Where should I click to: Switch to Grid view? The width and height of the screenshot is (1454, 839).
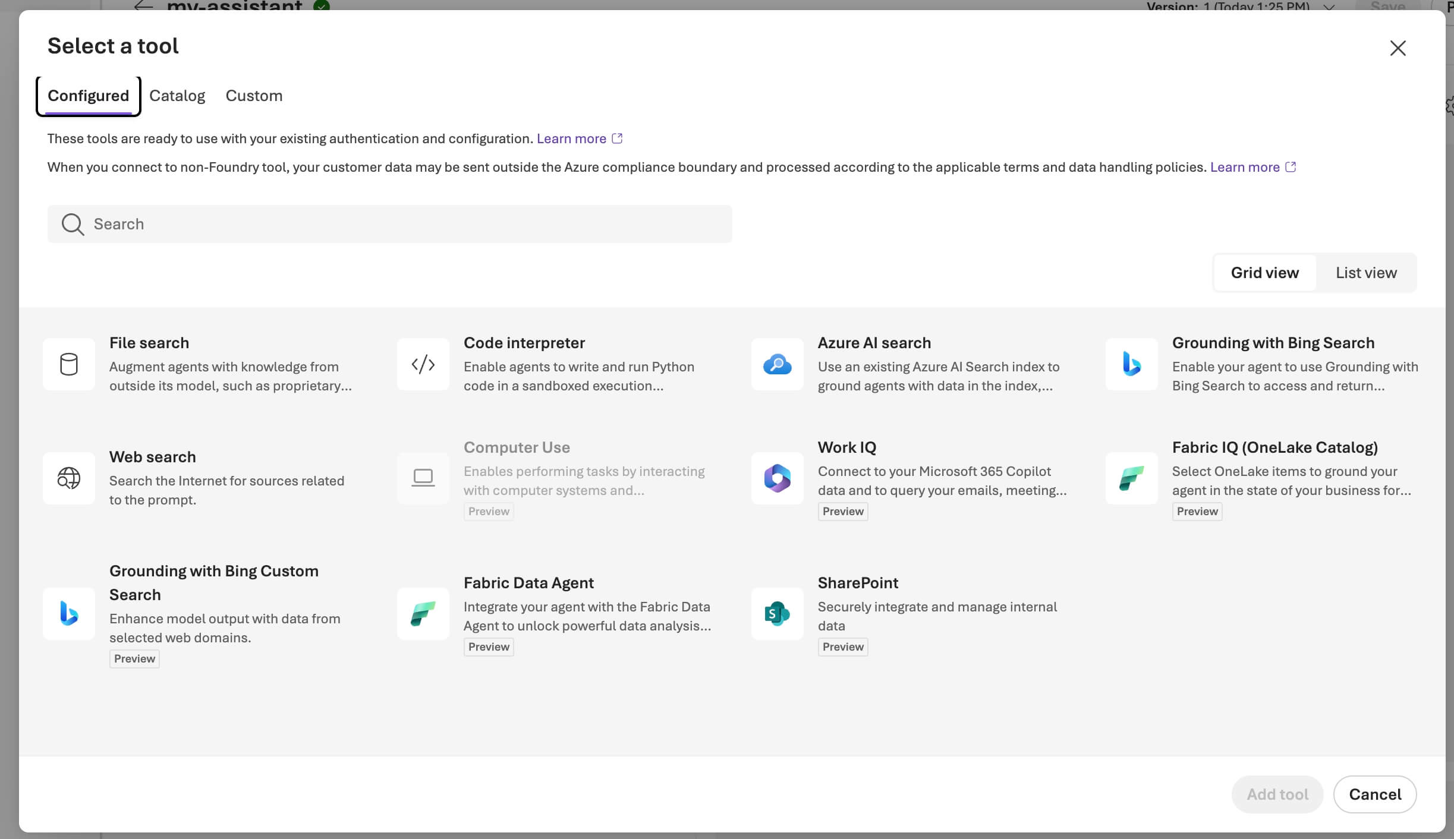[x=1265, y=273]
